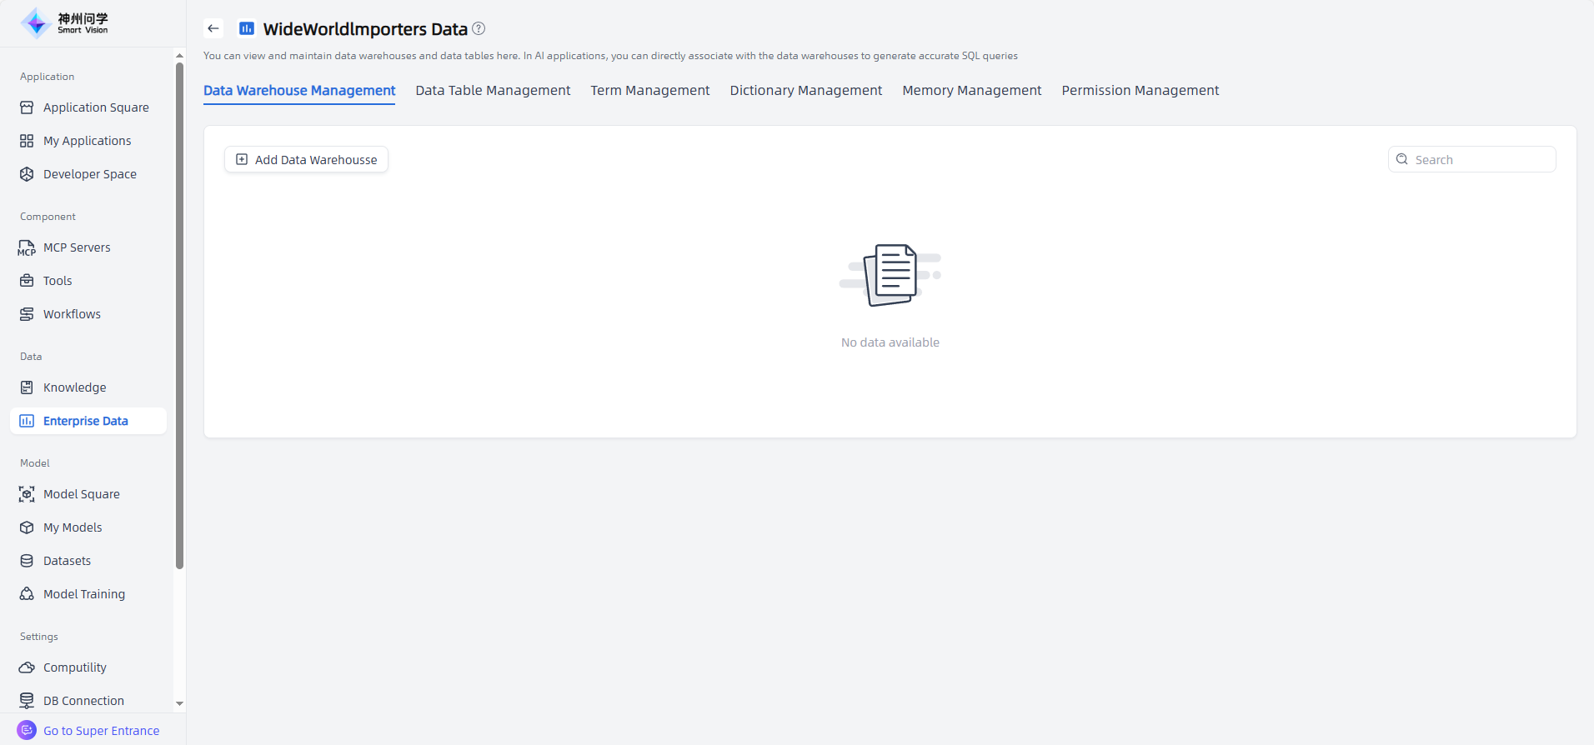The image size is (1594, 745).
Task: Open Model Square in the sidebar
Action: click(x=81, y=494)
